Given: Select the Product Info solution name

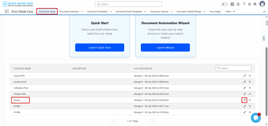Looking at the screenshot, I should point(20,94).
